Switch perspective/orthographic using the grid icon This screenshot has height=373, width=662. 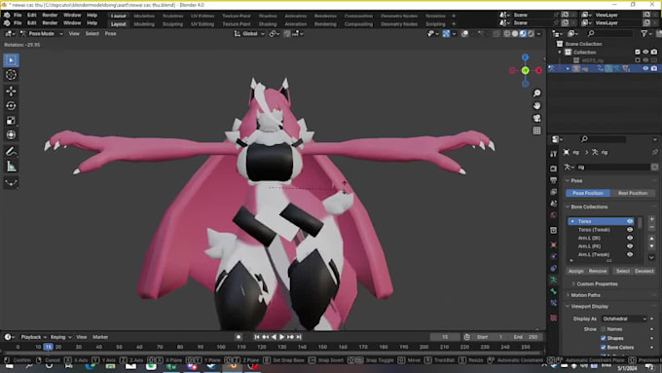click(x=536, y=131)
